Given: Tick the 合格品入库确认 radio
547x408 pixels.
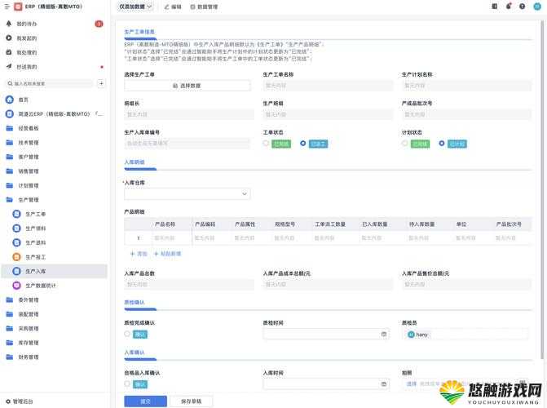Looking at the screenshot, I should point(127,384).
